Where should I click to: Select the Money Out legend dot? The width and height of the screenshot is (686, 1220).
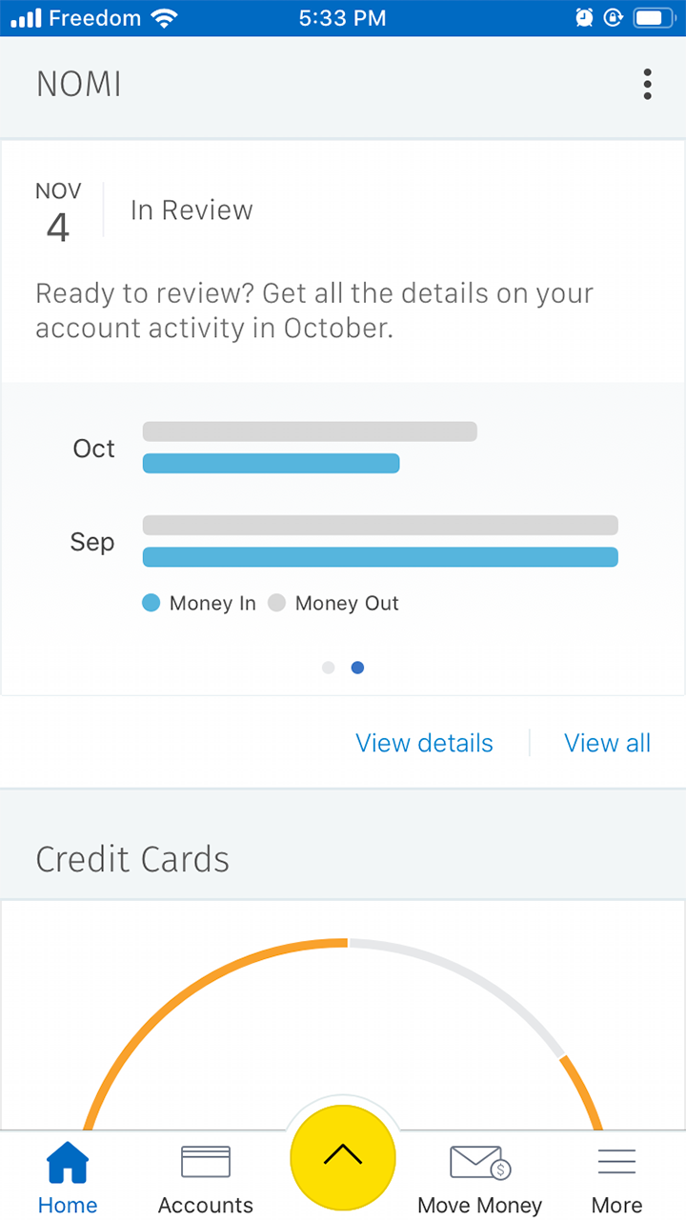tap(276, 603)
